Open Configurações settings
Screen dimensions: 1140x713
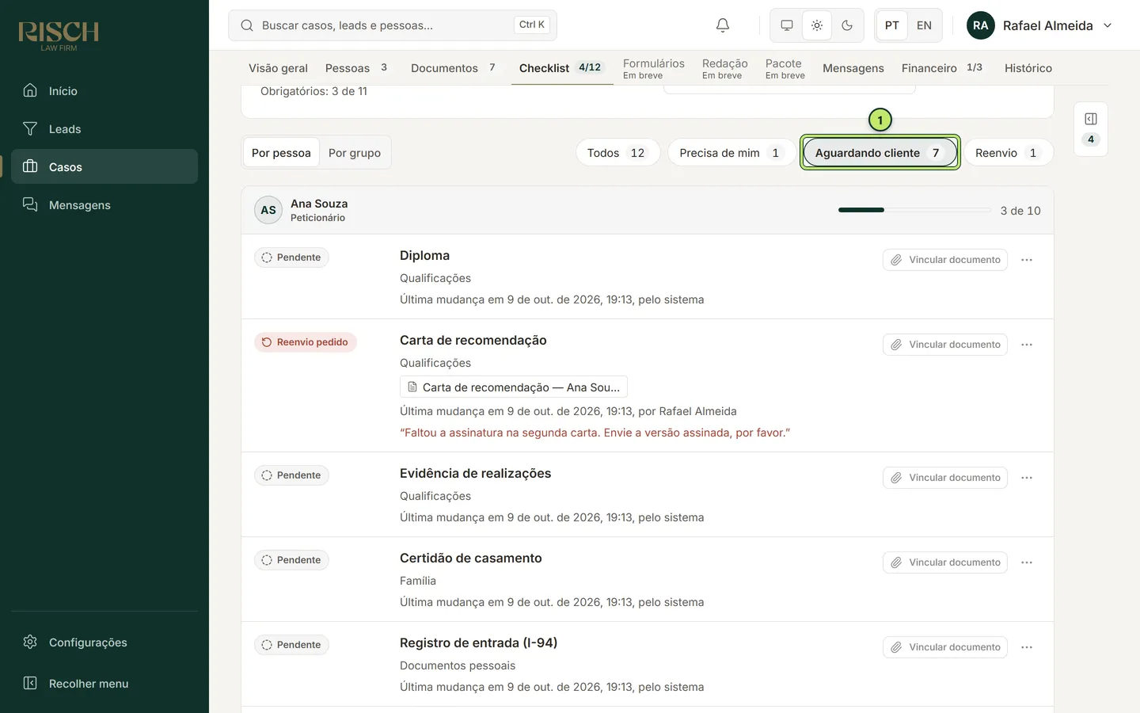[104, 642]
